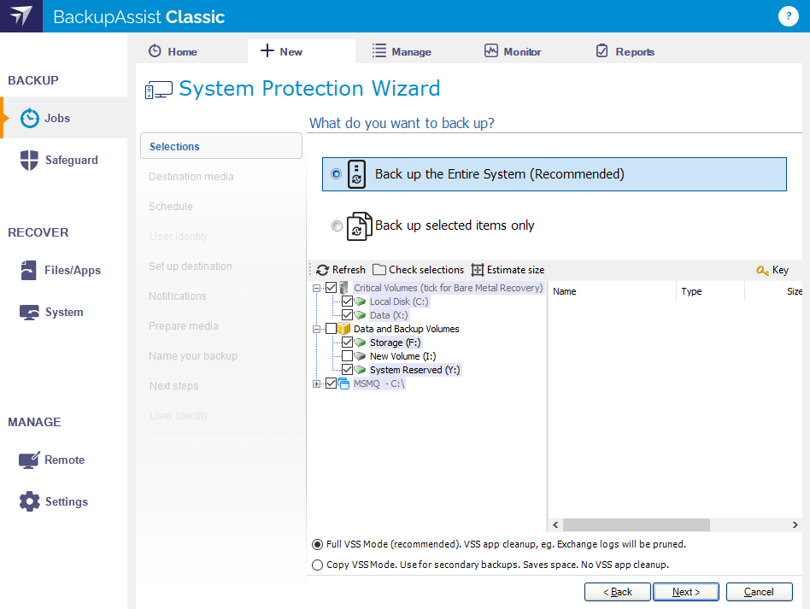Screen dimensions: 810x609
Task: Select Data (X:) tree row label
Action: [389, 315]
